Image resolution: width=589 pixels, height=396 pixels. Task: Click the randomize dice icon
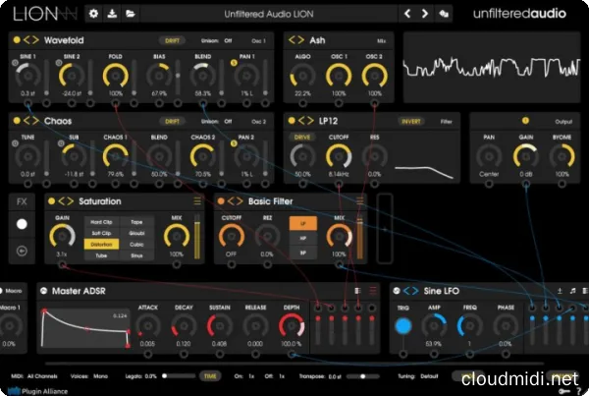443,14
